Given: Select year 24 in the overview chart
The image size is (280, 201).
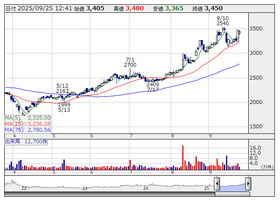Looking at the screenshot, I should tap(146, 188).
